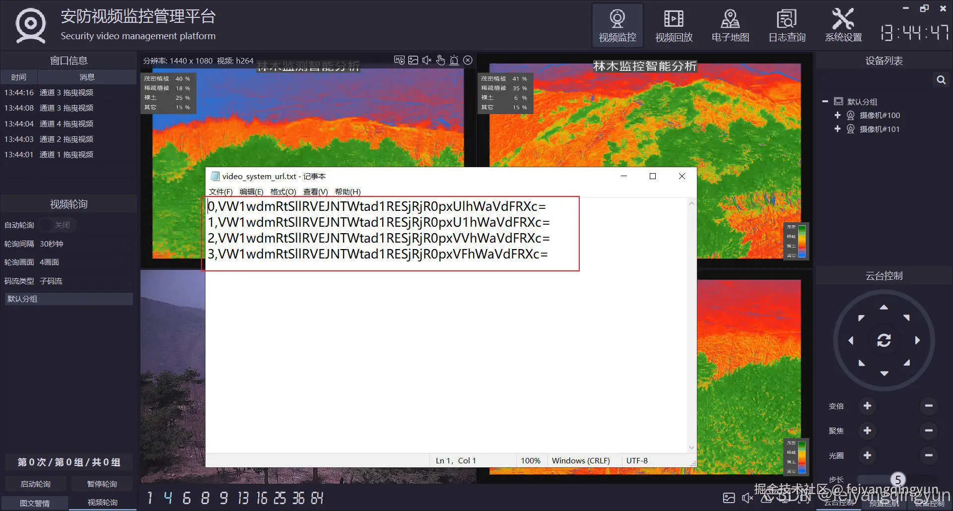Switch to the 视频轮询 tab
This screenshot has height=511, width=953.
[103, 503]
